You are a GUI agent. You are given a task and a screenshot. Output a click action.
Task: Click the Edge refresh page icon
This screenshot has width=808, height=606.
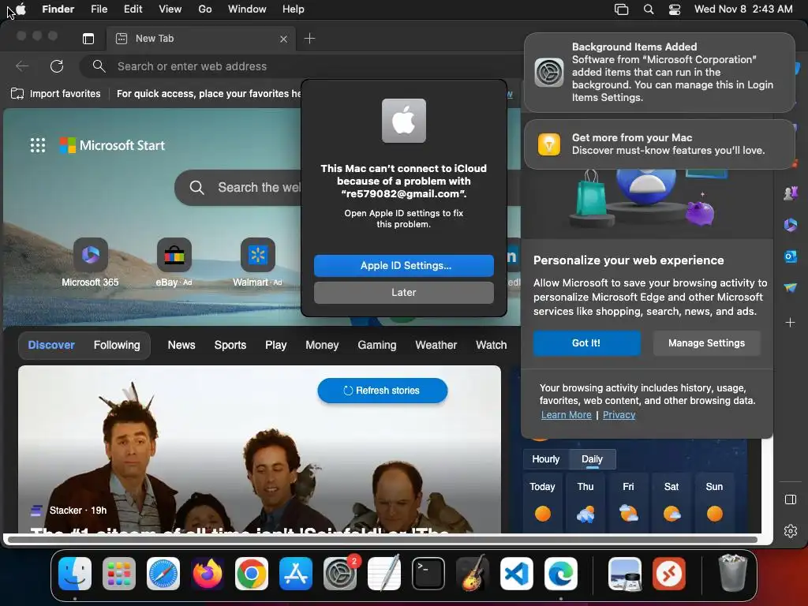57,66
